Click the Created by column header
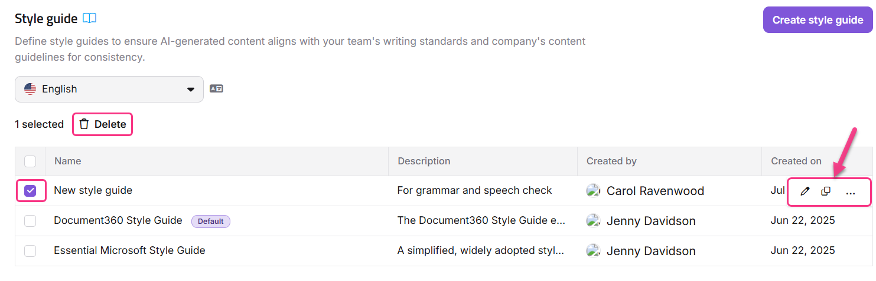 611,161
